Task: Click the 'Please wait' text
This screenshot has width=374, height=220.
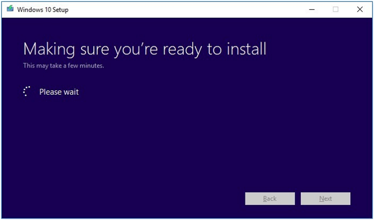Action: pyautogui.click(x=59, y=92)
